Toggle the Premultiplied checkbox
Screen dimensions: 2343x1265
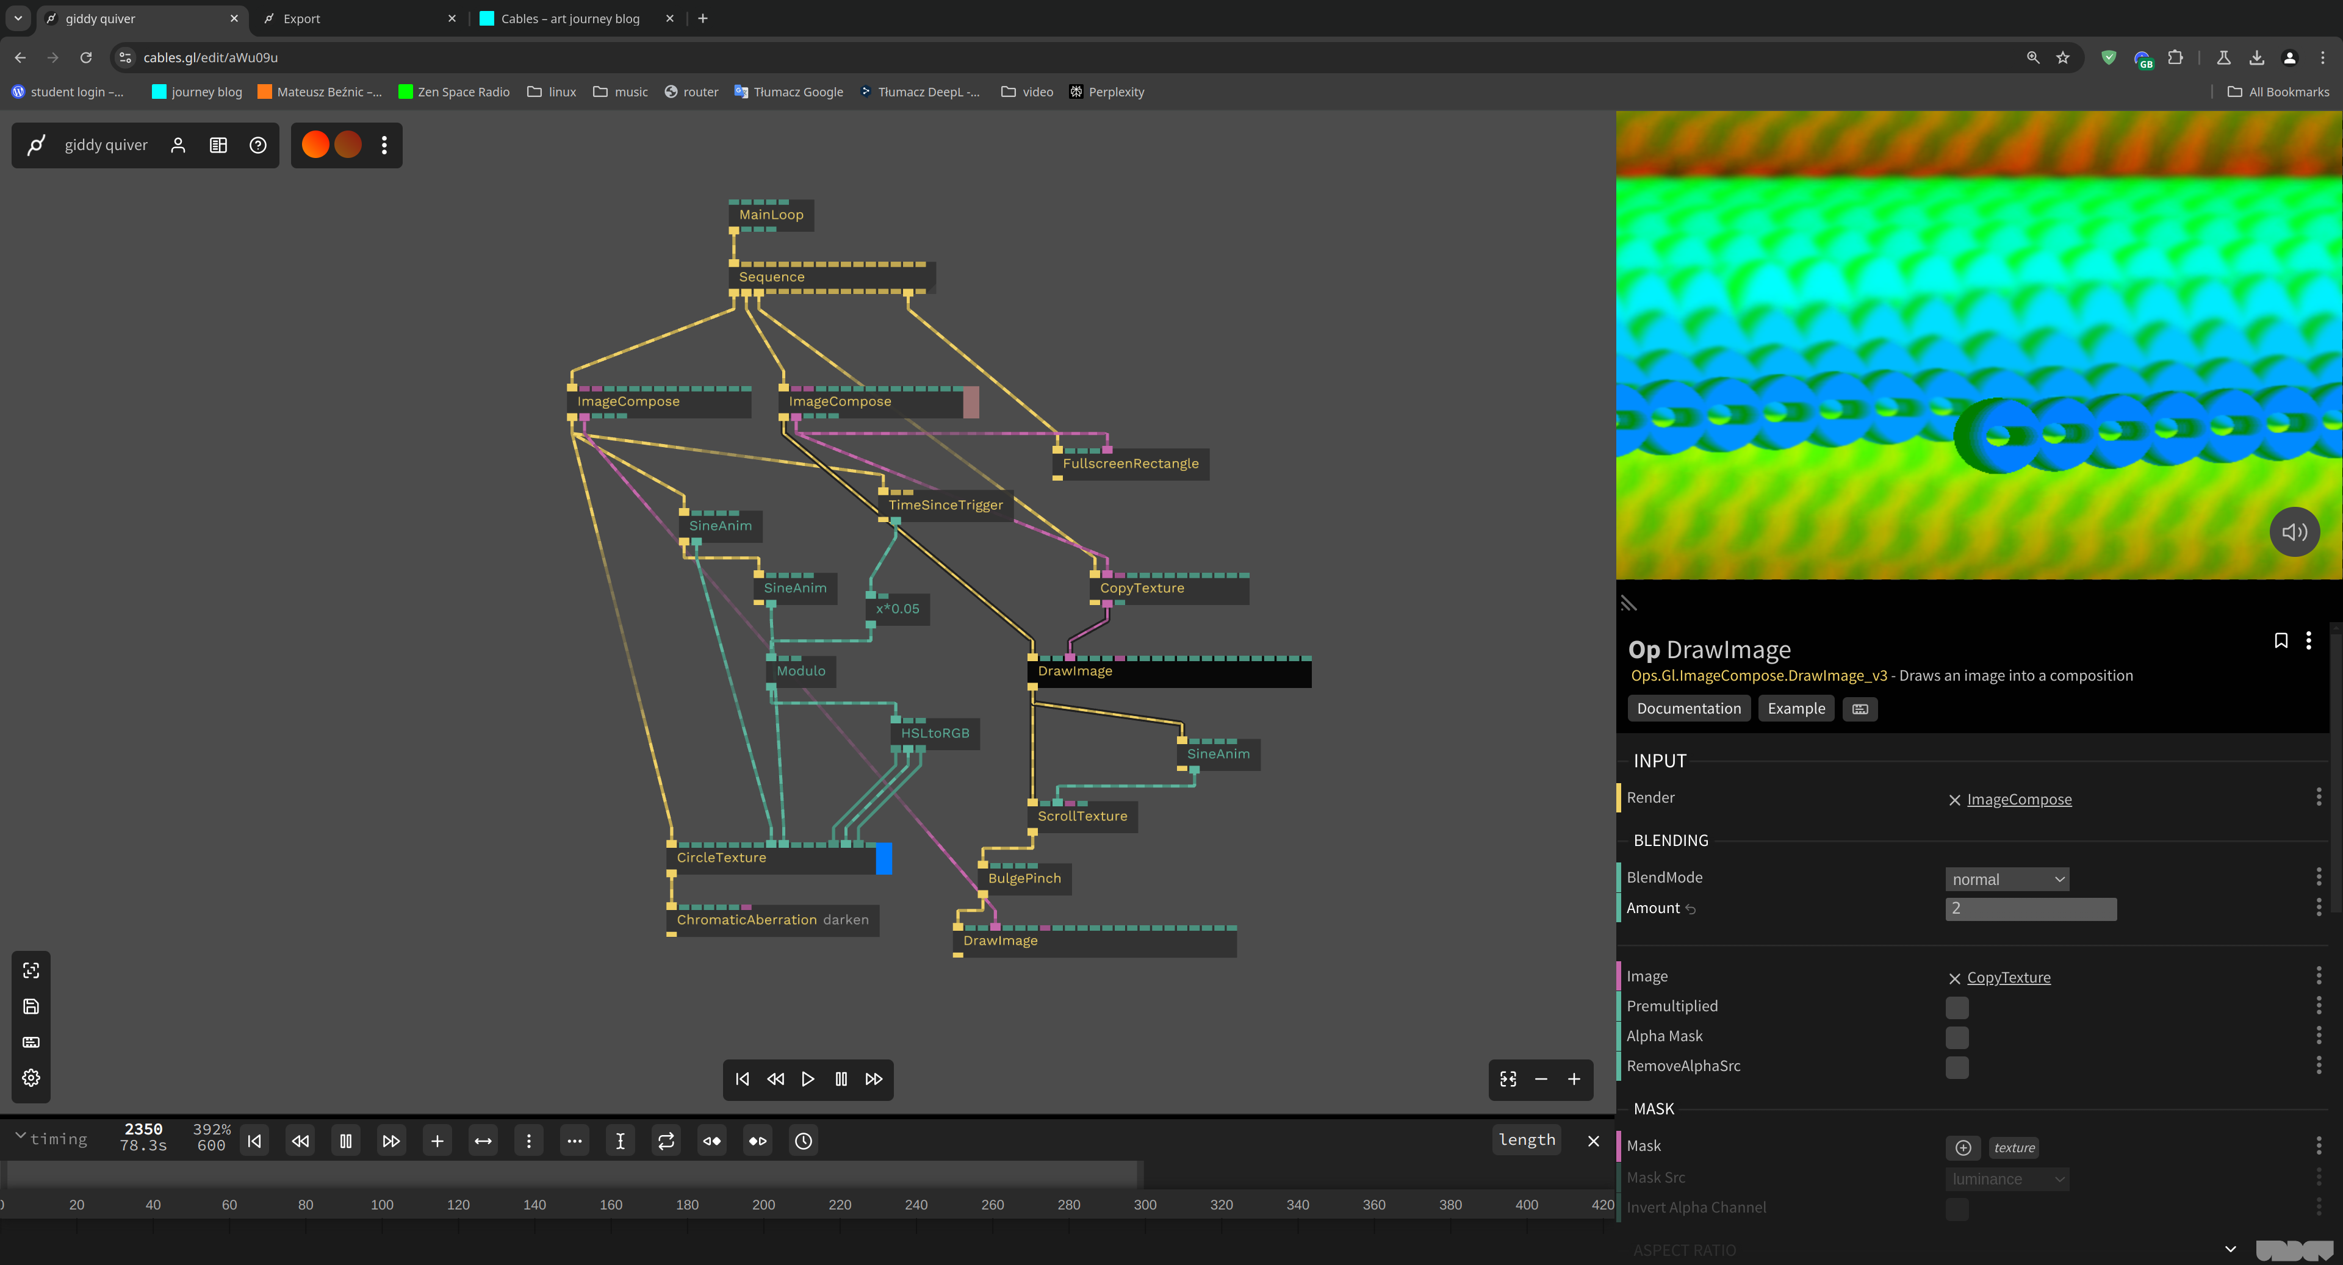[x=1957, y=1008]
